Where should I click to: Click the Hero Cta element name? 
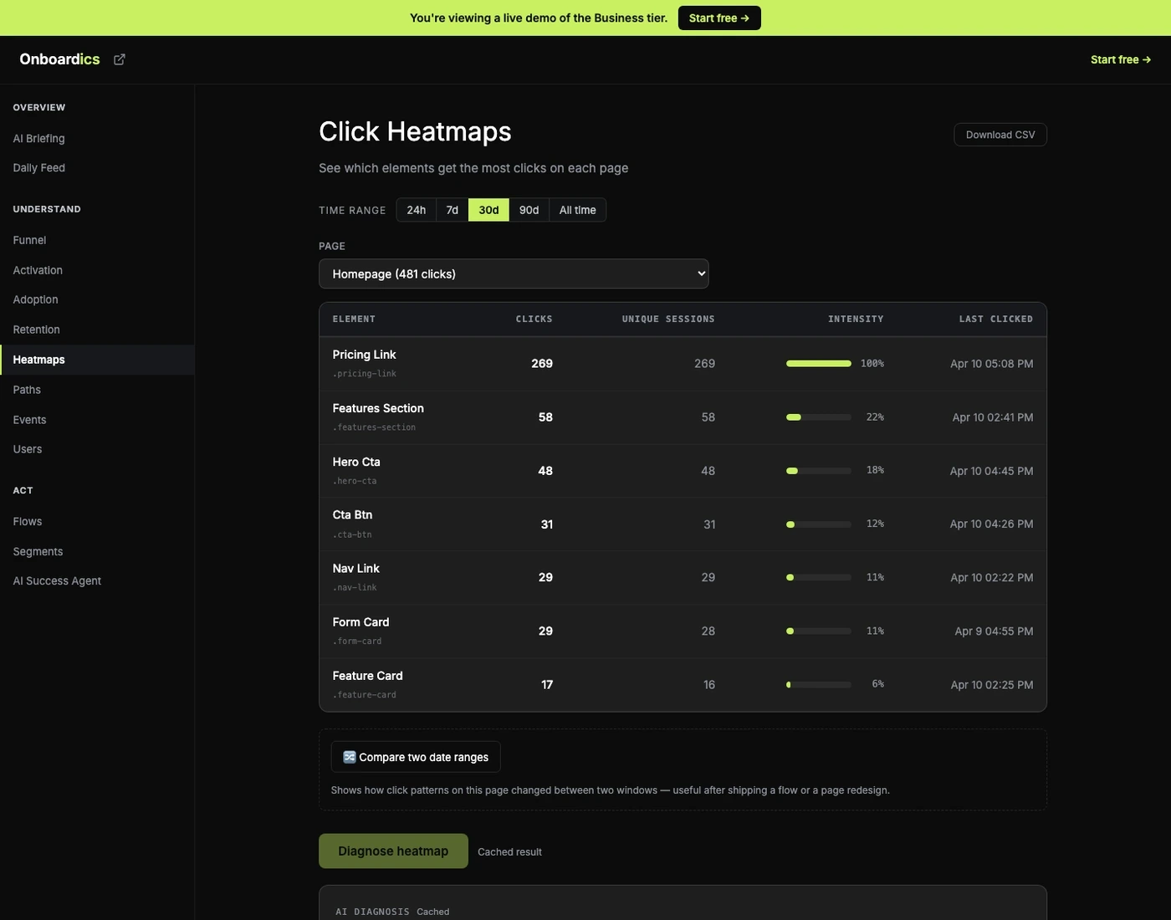[x=356, y=462]
